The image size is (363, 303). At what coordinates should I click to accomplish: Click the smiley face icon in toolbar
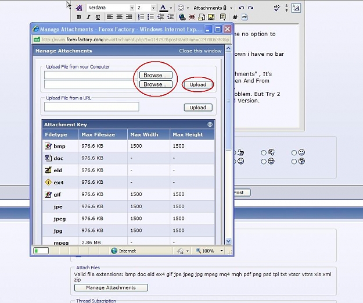click(x=181, y=8)
